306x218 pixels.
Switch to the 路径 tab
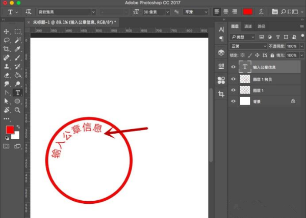pos(261,25)
